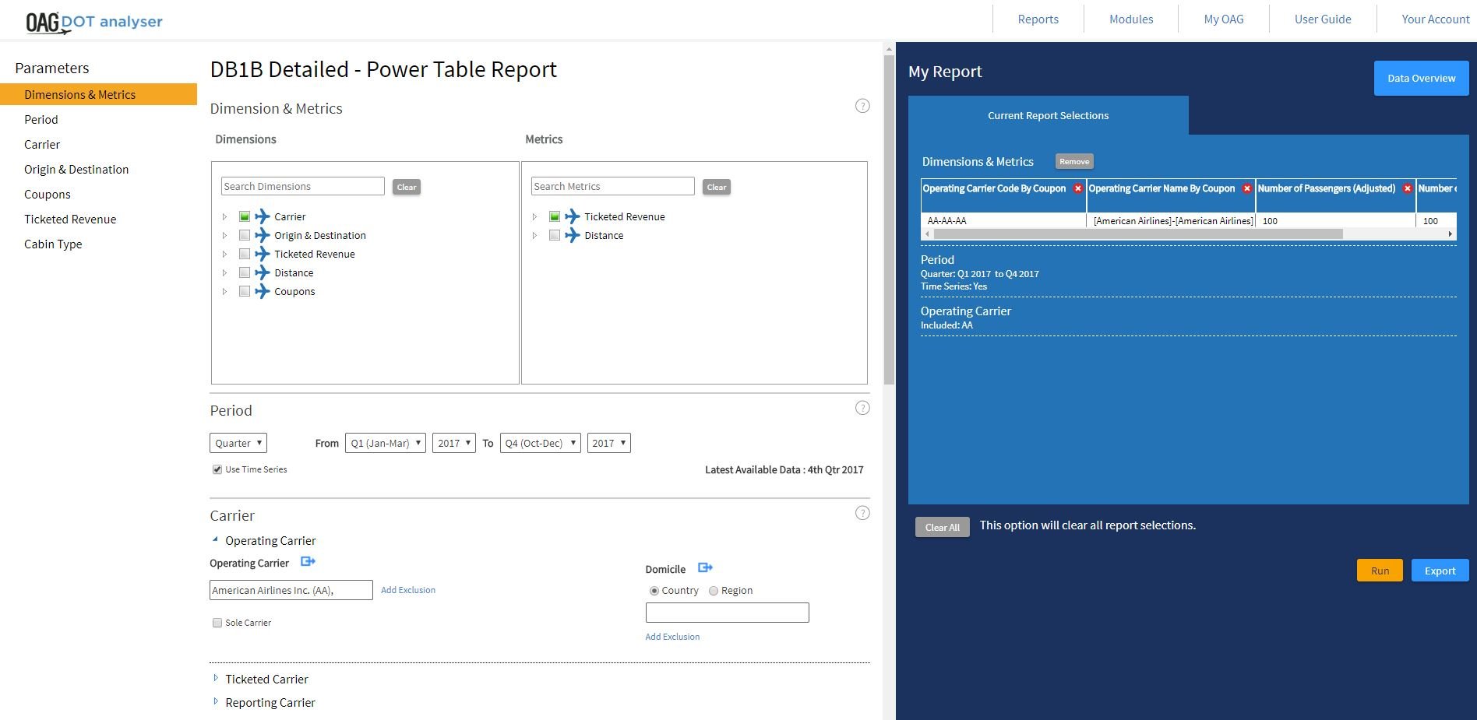Expand Coupons dimension tree node
Viewport: 1477px width, 720px height.
tap(224, 291)
